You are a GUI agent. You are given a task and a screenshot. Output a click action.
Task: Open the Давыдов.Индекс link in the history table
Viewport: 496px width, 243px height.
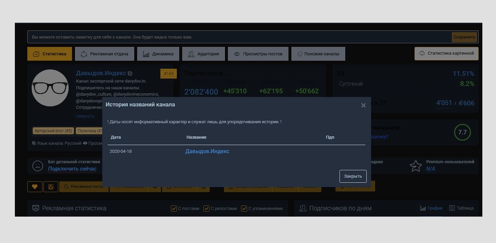(207, 151)
